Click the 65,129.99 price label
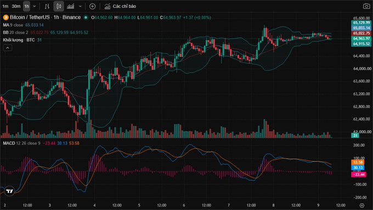Image resolution: width=373 pixels, height=210 pixels. point(361,22)
